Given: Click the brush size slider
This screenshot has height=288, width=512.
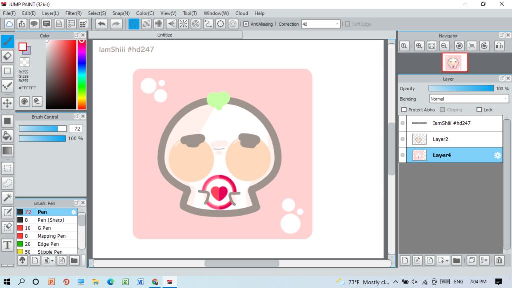Looking at the screenshot, I should [x=43, y=129].
